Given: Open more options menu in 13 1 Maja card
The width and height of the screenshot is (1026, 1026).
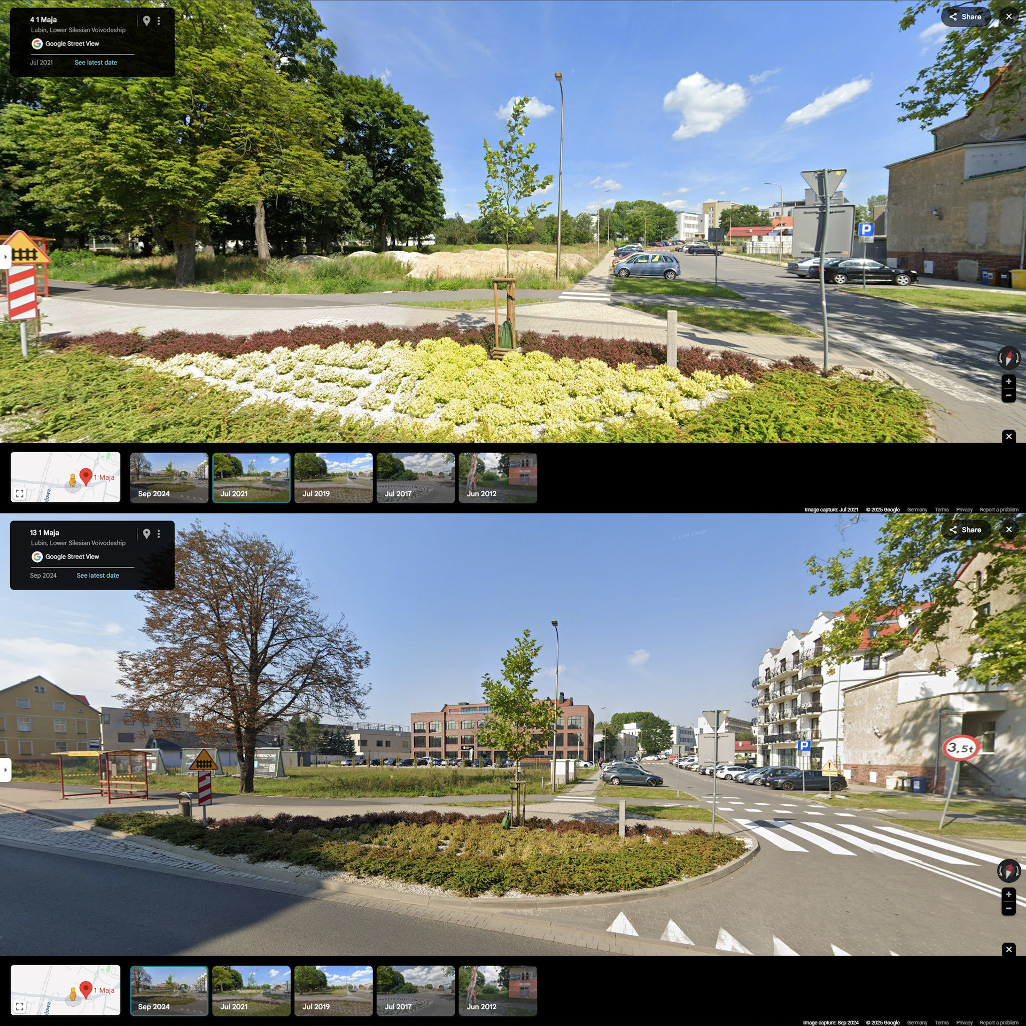Looking at the screenshot, I should click(159, 534).
